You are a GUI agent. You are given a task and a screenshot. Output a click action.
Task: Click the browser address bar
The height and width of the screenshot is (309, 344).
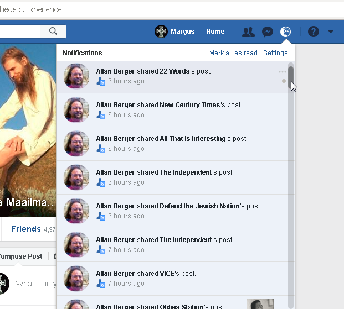(x=172, y=9)
